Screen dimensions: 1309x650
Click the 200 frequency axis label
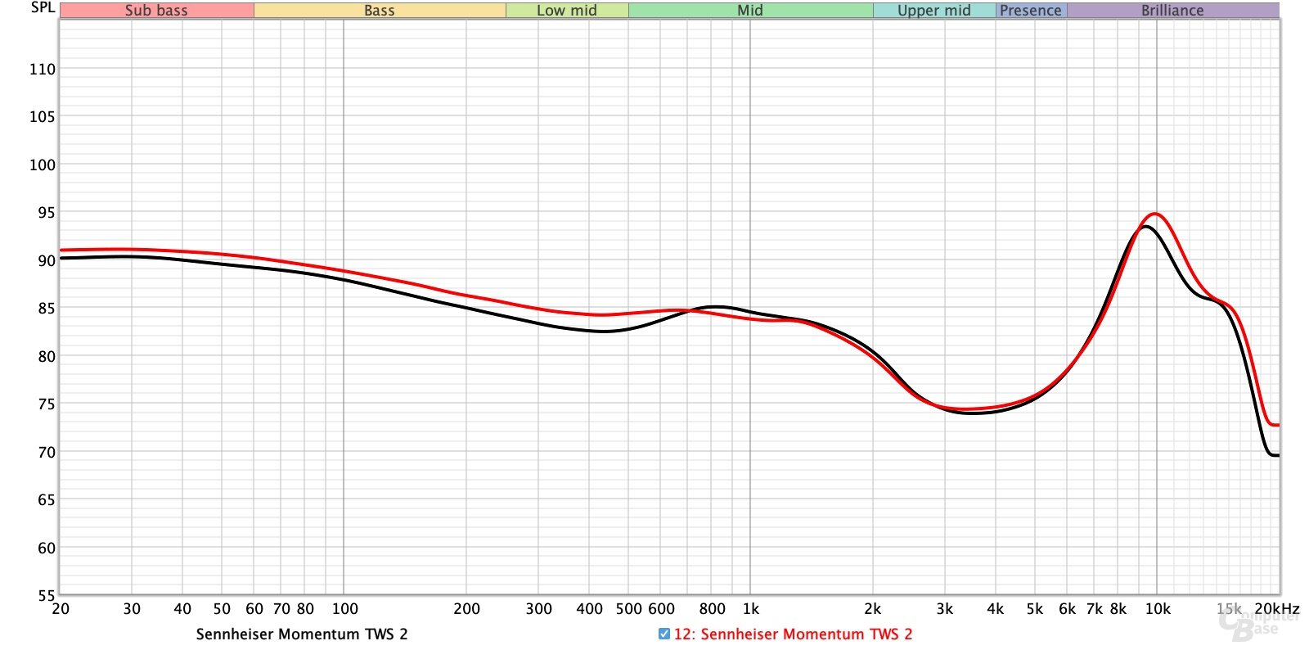[466, 608]
